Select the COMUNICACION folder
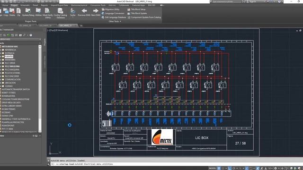 (x=13, y=79)
